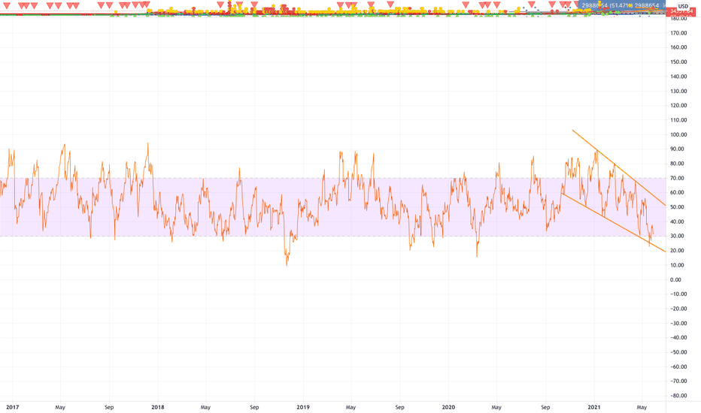Click the -40.00 value on the price scale

click(678, 338)
